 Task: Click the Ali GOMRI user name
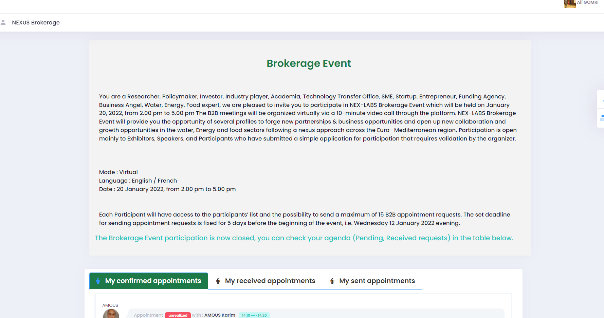click(588, 2)
